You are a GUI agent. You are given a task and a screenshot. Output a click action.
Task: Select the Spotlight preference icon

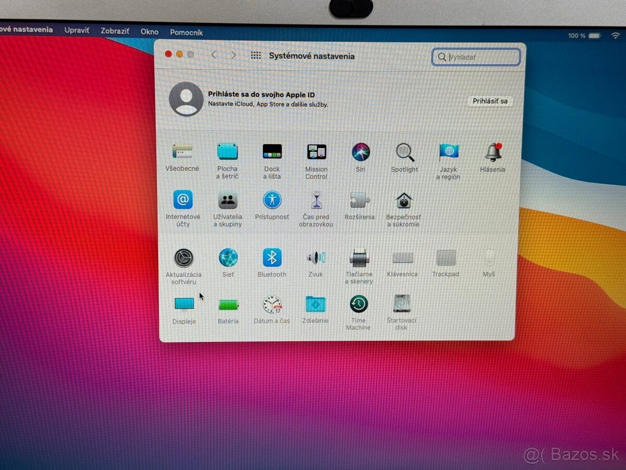point(404,152)
